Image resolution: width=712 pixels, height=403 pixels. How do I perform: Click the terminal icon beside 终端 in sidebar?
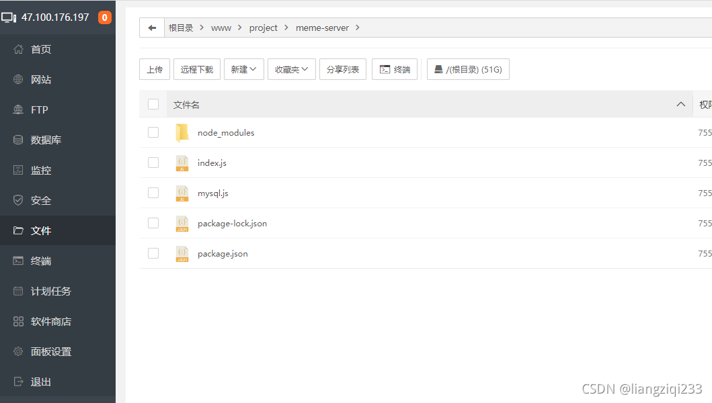coord(18,261)
